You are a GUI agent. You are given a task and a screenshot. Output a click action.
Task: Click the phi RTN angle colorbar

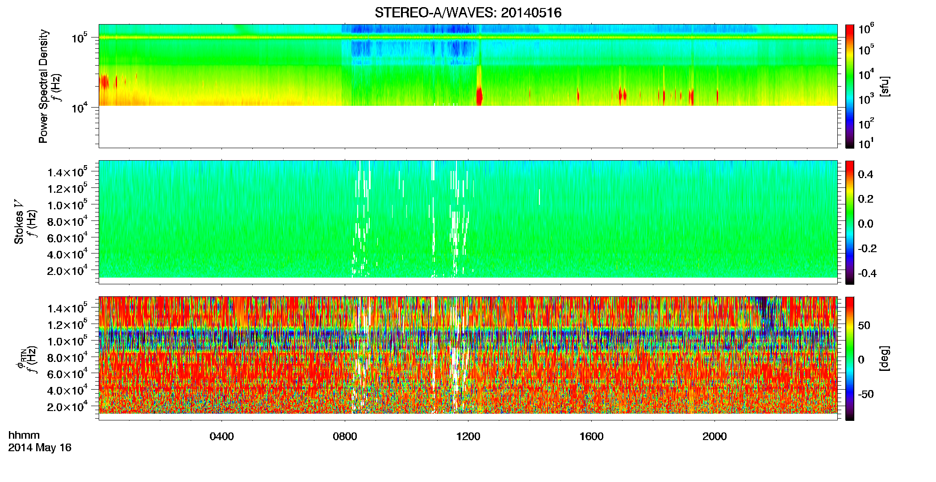(x=850, y=358)
